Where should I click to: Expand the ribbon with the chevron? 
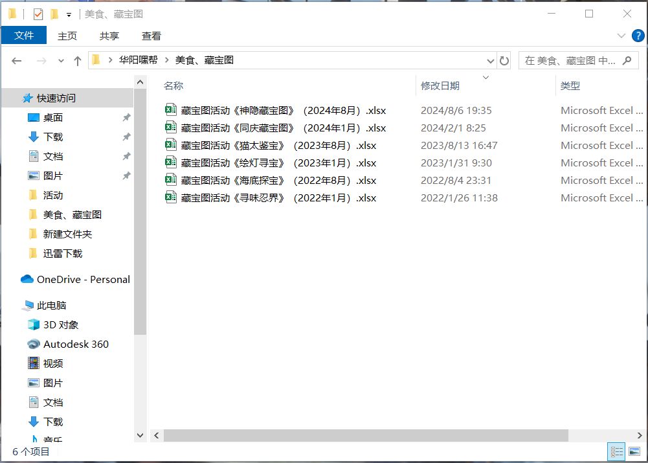pyautogui.click(x=621, y=36)
